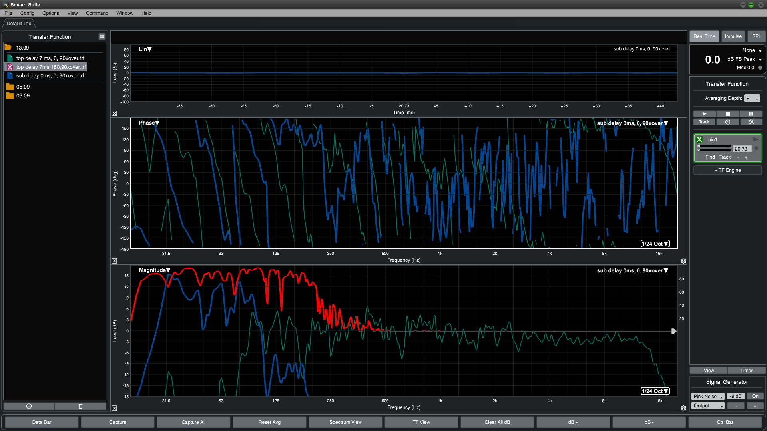The width and height of the screenshot is (767, 431).
Task: Open Magnitude pane trace selector sub delay dropdown
Action: click(633, 270)
